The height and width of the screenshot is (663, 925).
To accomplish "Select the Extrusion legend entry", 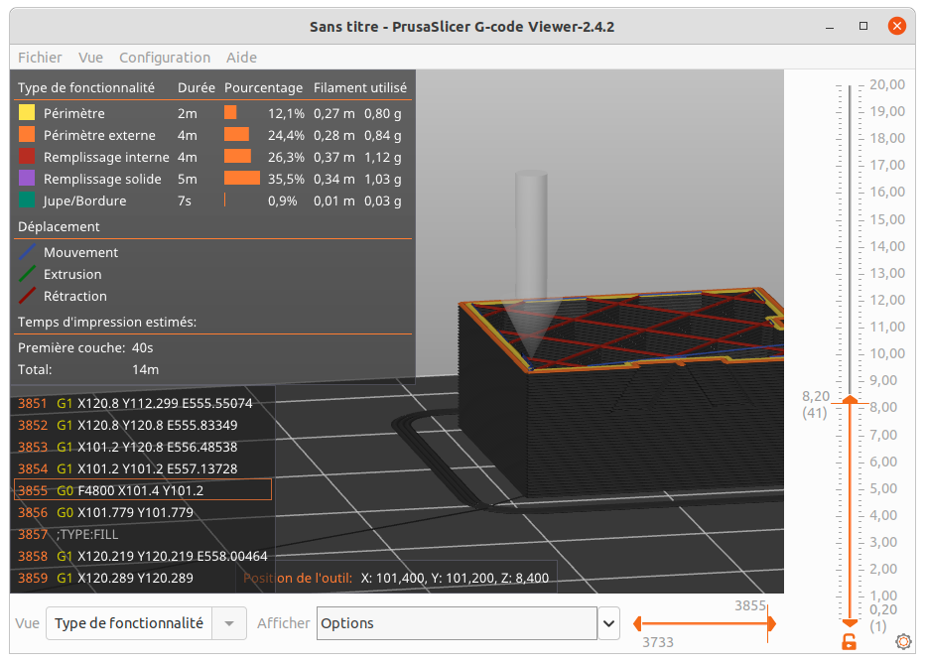I will [72, 274].
